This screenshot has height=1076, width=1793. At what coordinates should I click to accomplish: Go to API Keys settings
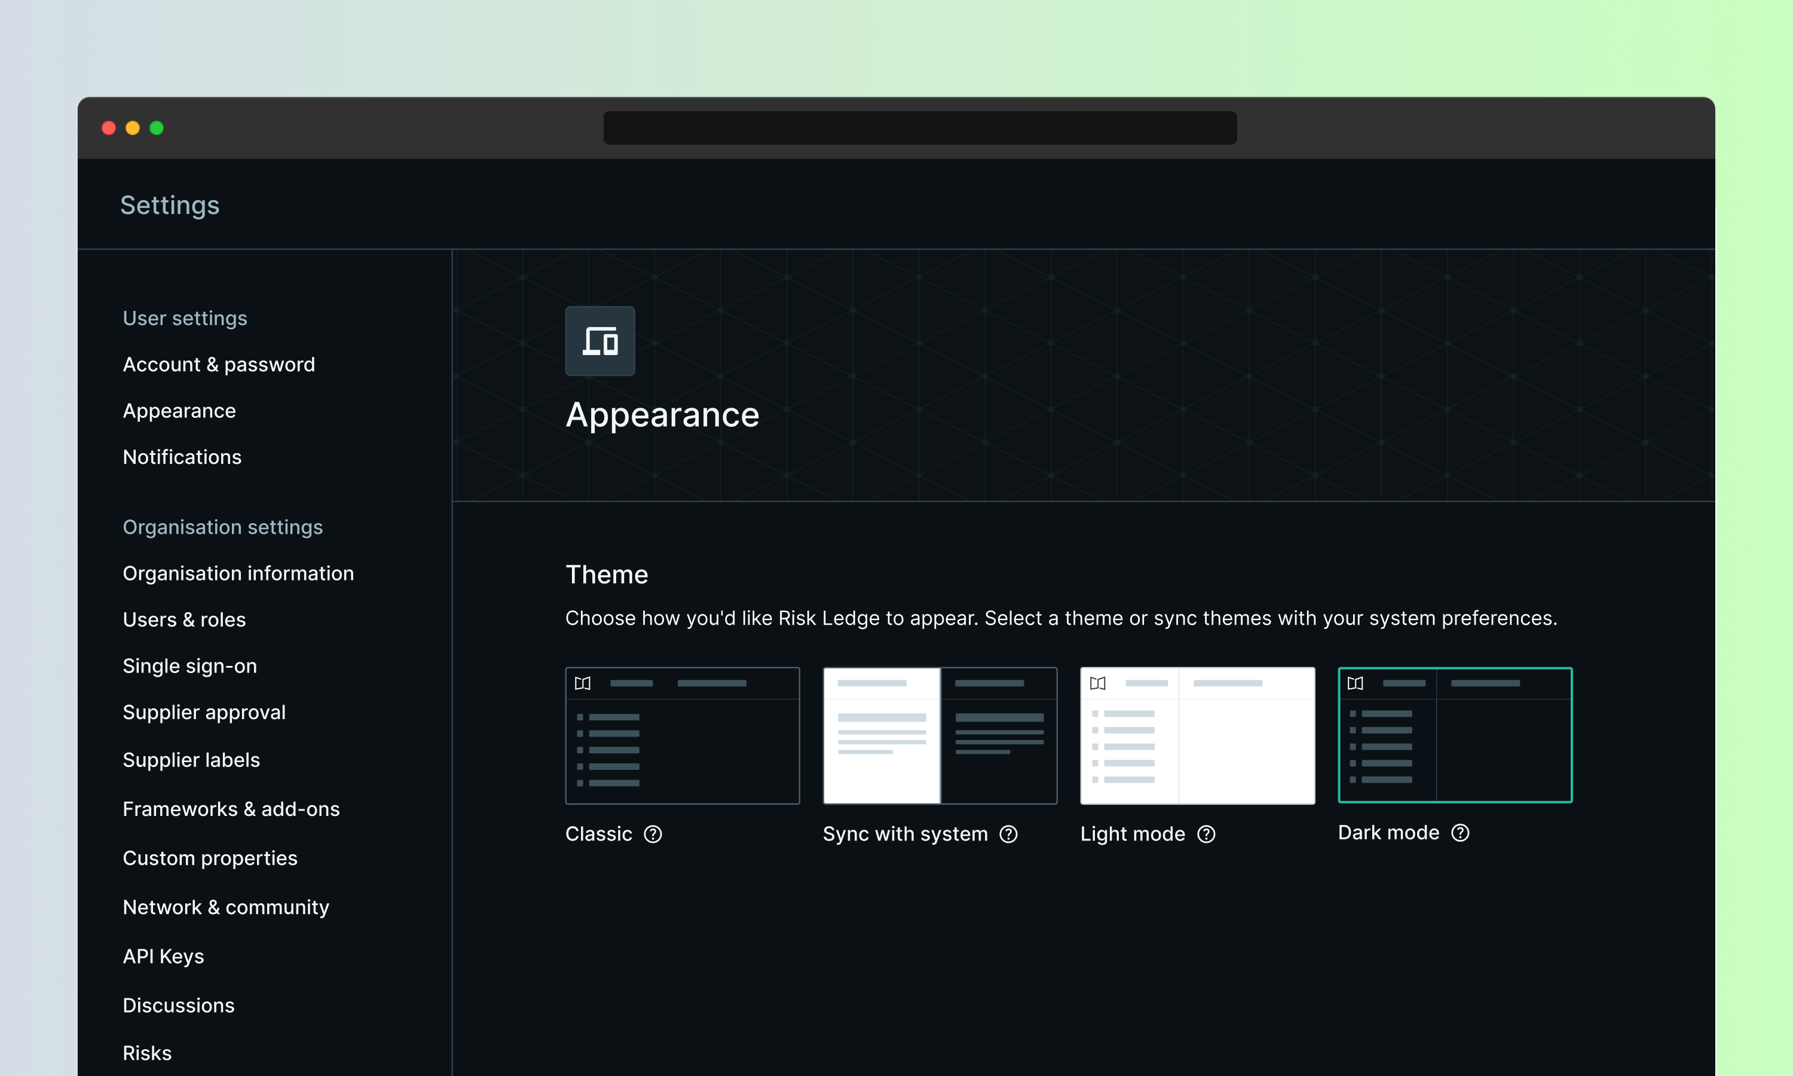(163, 956)
